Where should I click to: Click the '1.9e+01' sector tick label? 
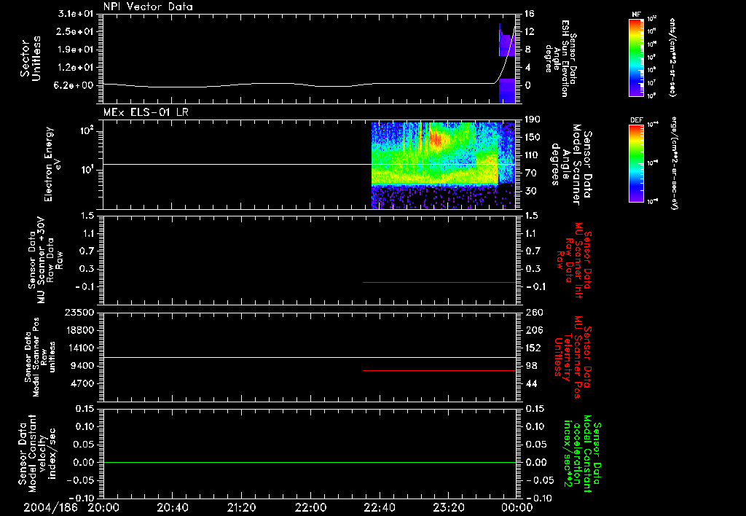(76, 50)
